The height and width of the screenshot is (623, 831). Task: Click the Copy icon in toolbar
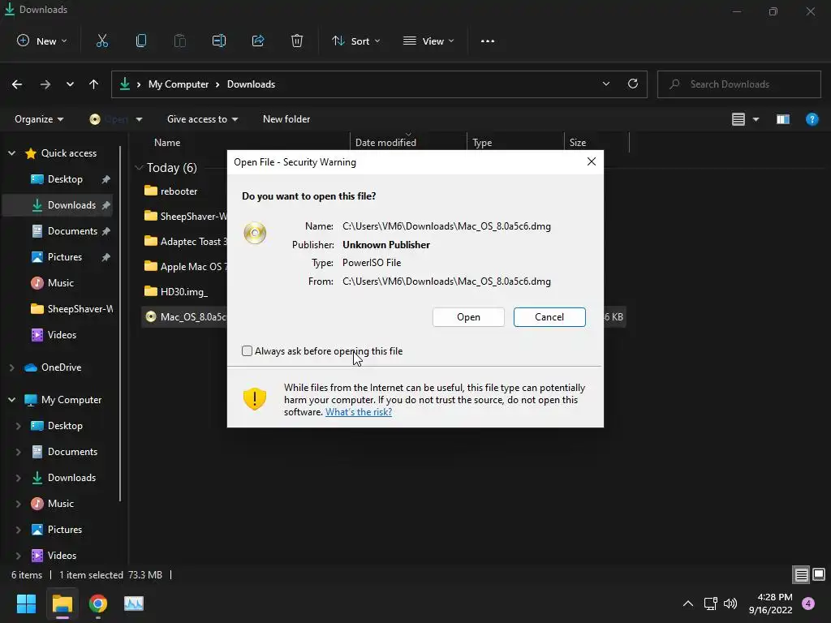click(x=141, y=41)
